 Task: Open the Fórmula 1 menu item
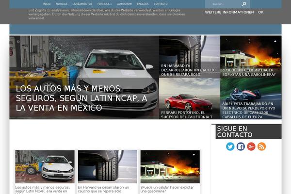pos(105,4)
